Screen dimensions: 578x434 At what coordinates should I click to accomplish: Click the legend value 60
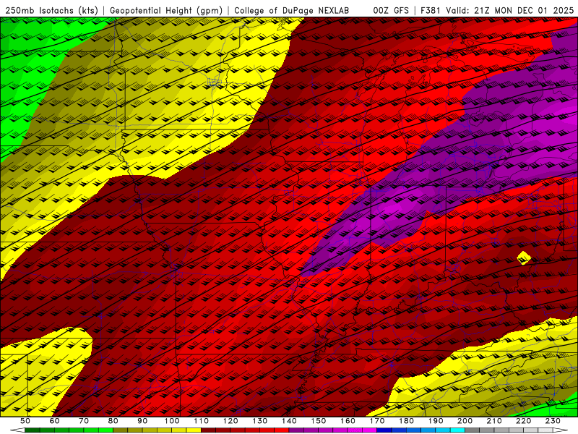click(x=54, y=421)
